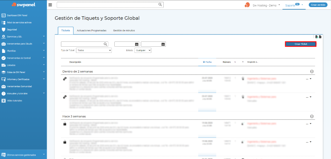Click the ticket filter search magnifier

click(x=105, y=44)
